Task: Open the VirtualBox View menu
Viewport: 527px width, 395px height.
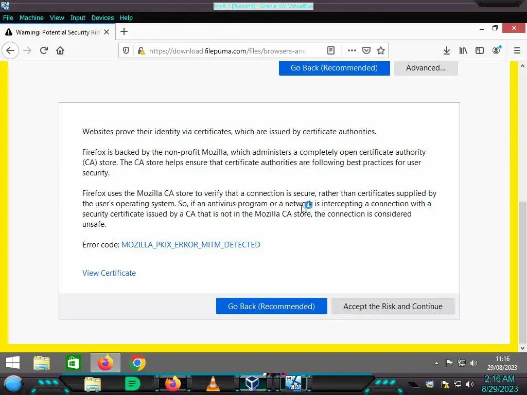Action: (57, 18)
